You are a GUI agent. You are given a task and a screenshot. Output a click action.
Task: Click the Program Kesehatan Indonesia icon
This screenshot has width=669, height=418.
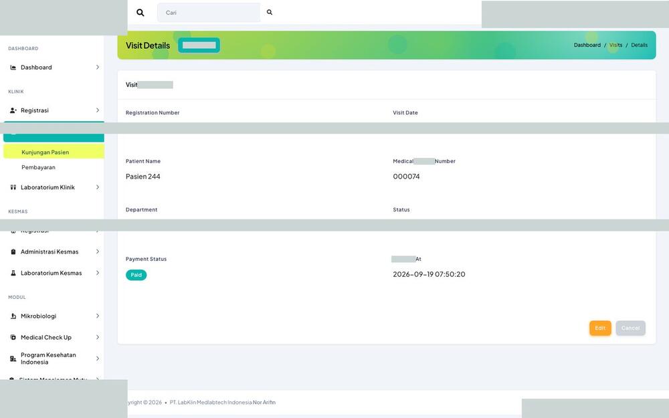coord(13,358)
